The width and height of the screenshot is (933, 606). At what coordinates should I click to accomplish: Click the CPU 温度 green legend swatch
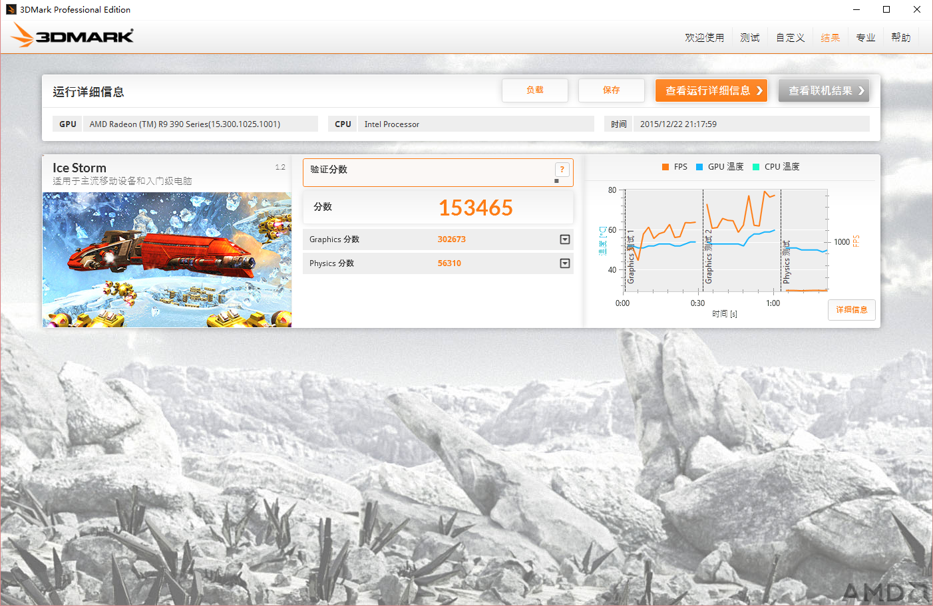[756, 167]
